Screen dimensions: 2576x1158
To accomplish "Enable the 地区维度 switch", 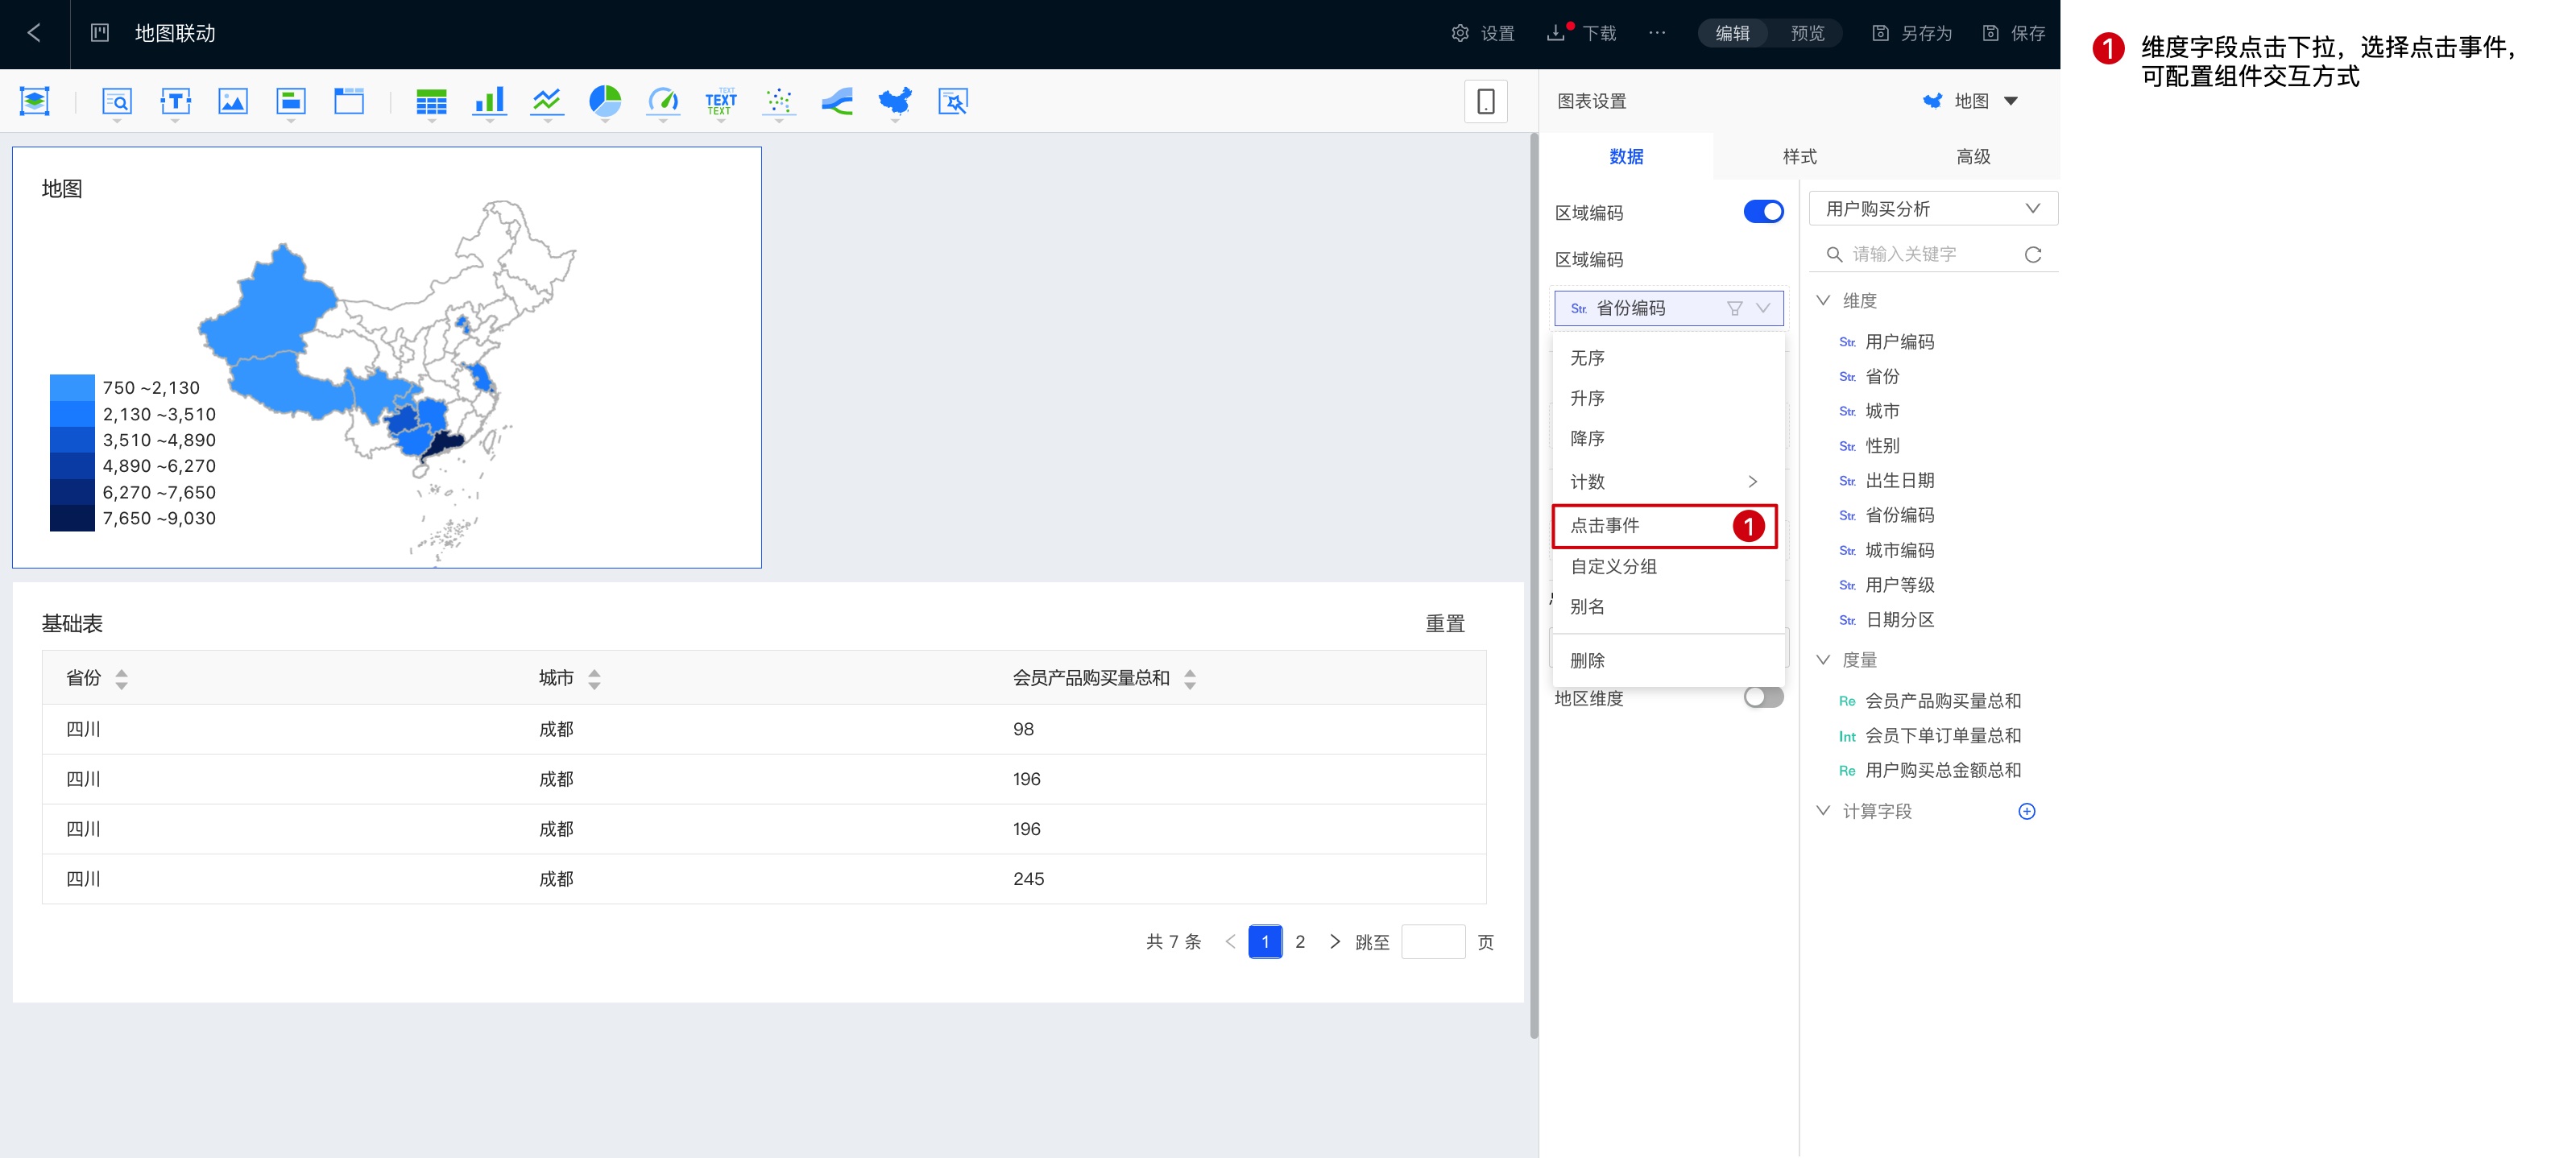I will pyautogui.click(x=1763, y=697).
